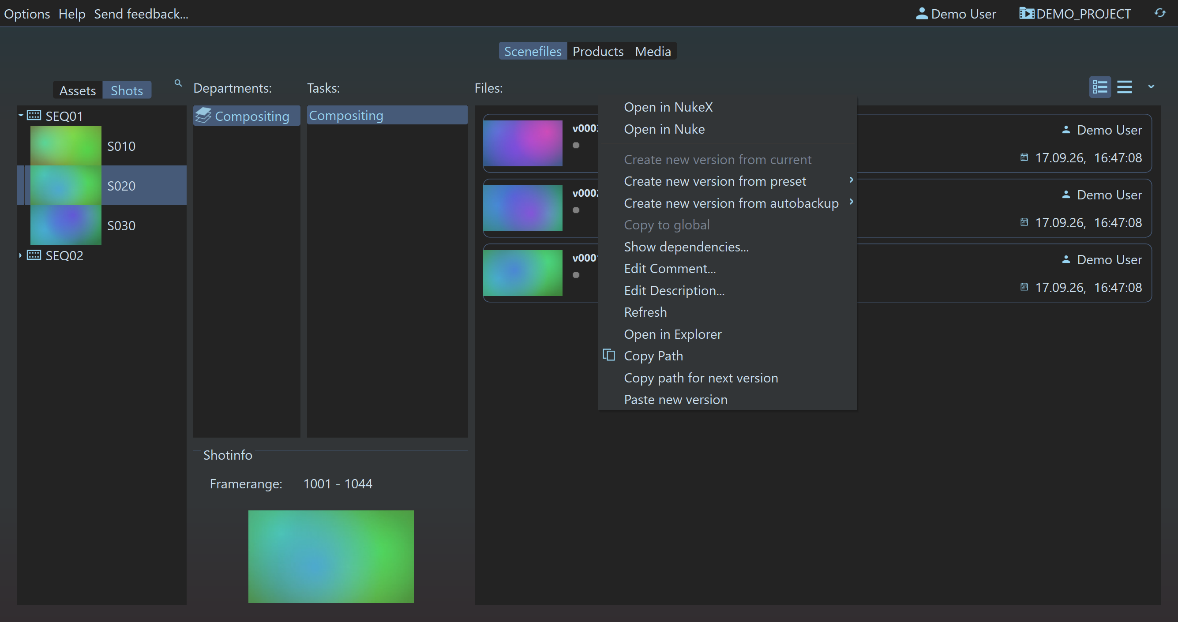Choose Copy path for next version

click(x=727, y=378)
